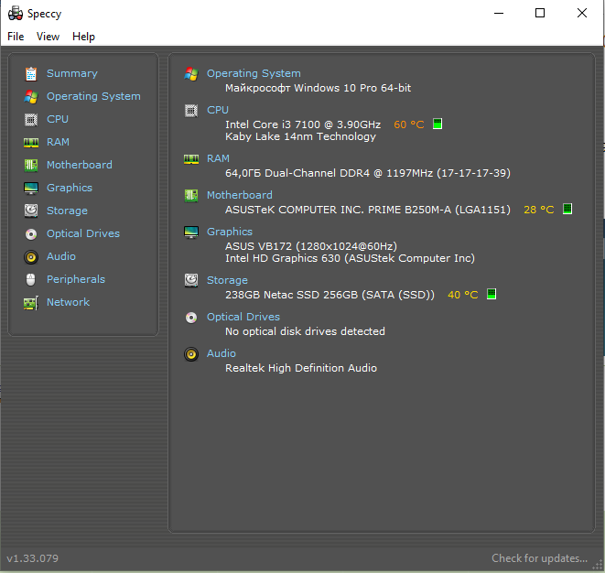Click the Windows 10 Pro 64-bit line
The image size is (605, 573).
click(318, 88)
